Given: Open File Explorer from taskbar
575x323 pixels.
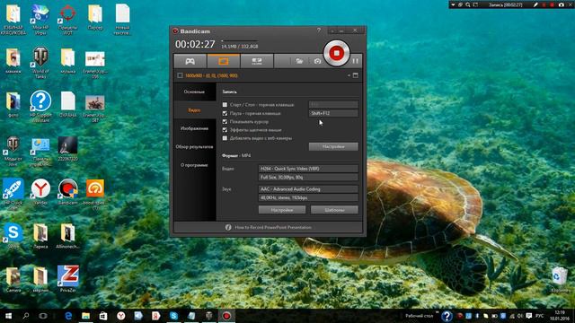Looking at the screenshot, I should pos(86,316).
